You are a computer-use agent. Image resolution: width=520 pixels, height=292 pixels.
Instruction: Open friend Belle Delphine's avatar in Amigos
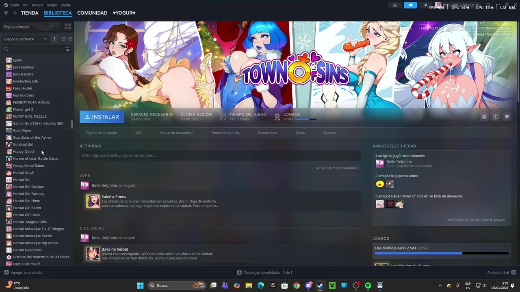click(380, 163)
